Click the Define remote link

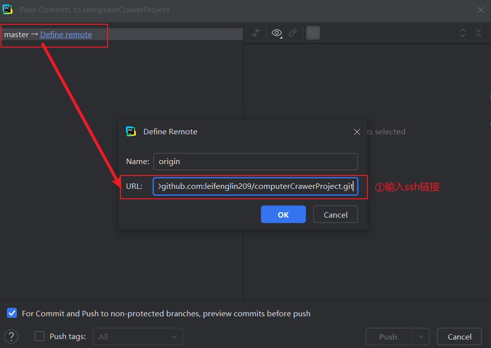pyautogui.click(x=66, y=34)
